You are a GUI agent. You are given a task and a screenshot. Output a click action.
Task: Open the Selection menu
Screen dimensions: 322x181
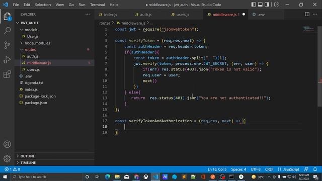click(43, 5)
